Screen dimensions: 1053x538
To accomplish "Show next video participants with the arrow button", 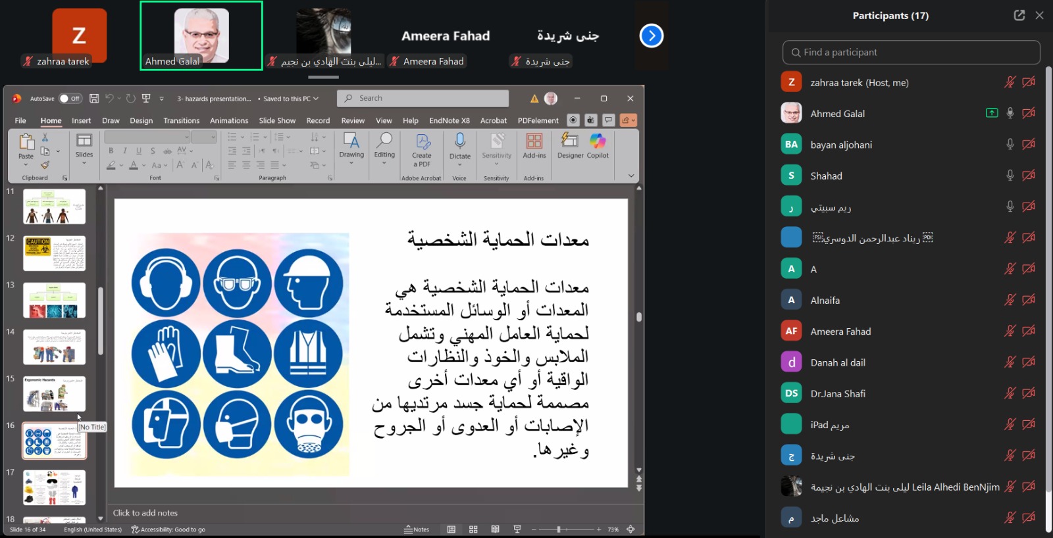I will point(651,36).
